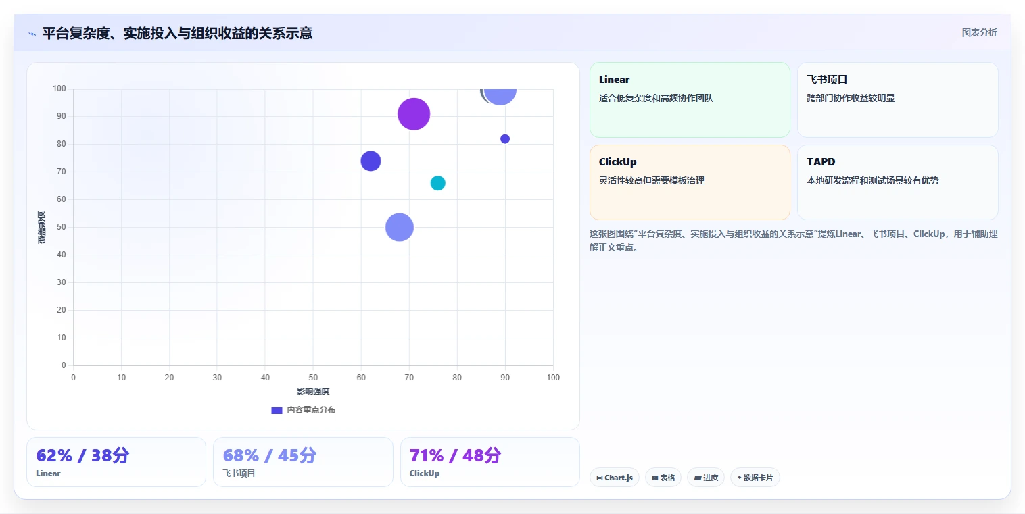Click the 进度 chip icon
The image size is (1025, 514).
697,478
